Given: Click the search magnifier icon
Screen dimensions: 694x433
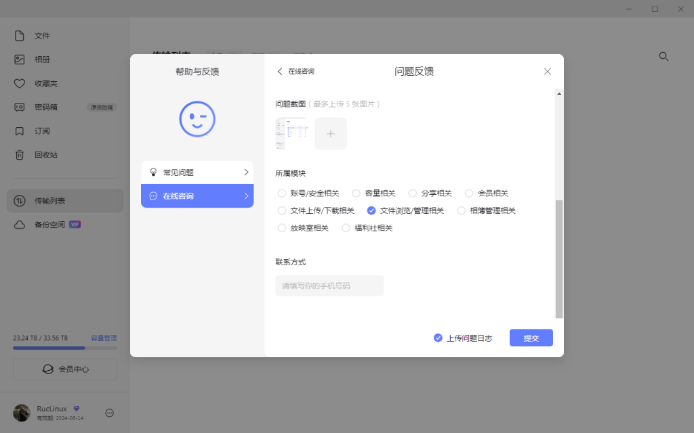Looking at the screenshot, I should (x=664, y=57).
